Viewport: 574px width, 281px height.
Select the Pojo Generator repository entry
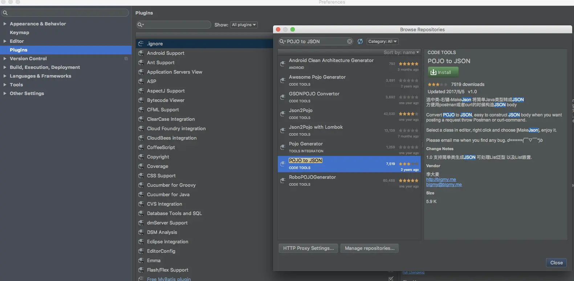(x=349, y=147)
